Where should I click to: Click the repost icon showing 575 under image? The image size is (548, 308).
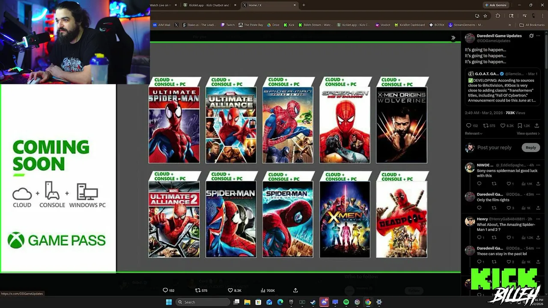[197, 290]
